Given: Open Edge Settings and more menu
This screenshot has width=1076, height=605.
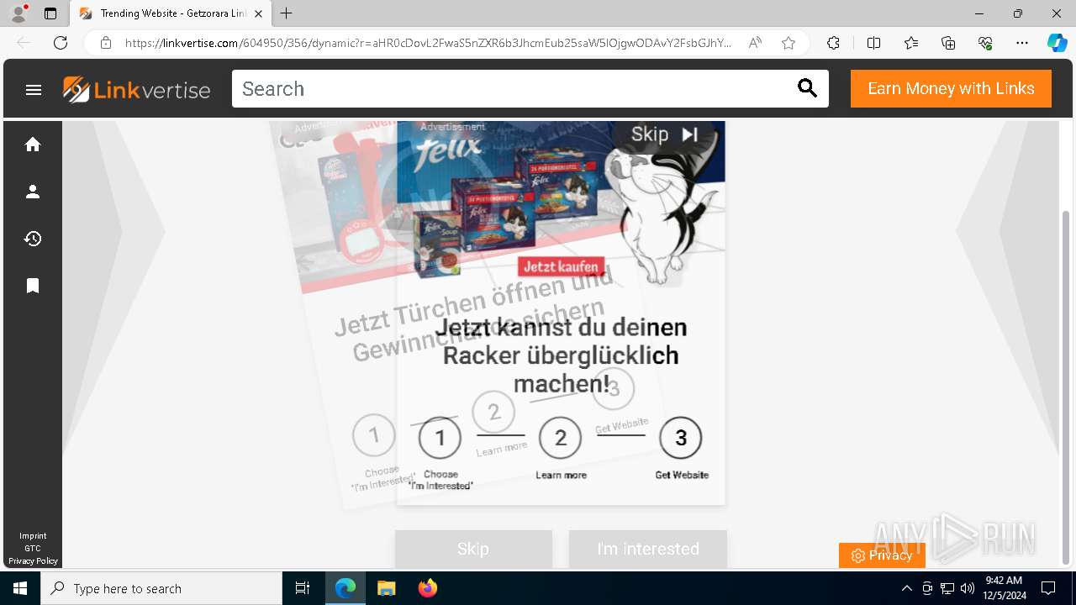Looking at the screenshot, I should coord(1022,43).
